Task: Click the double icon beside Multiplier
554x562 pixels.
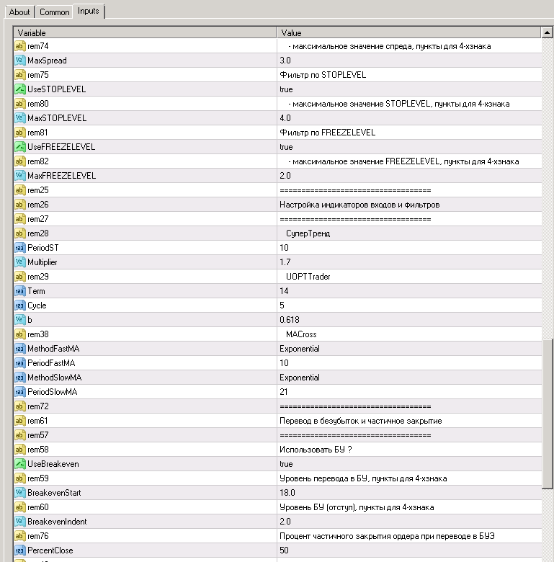Action: pos(20,262)
